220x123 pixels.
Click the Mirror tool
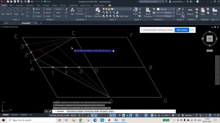tap(47, 13)
